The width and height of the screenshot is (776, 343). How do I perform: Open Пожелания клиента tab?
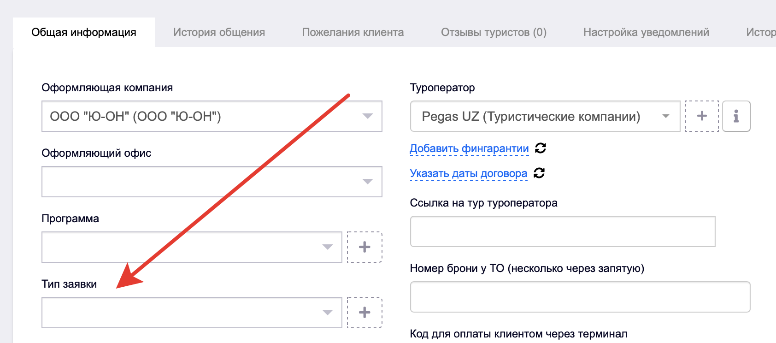353,32
